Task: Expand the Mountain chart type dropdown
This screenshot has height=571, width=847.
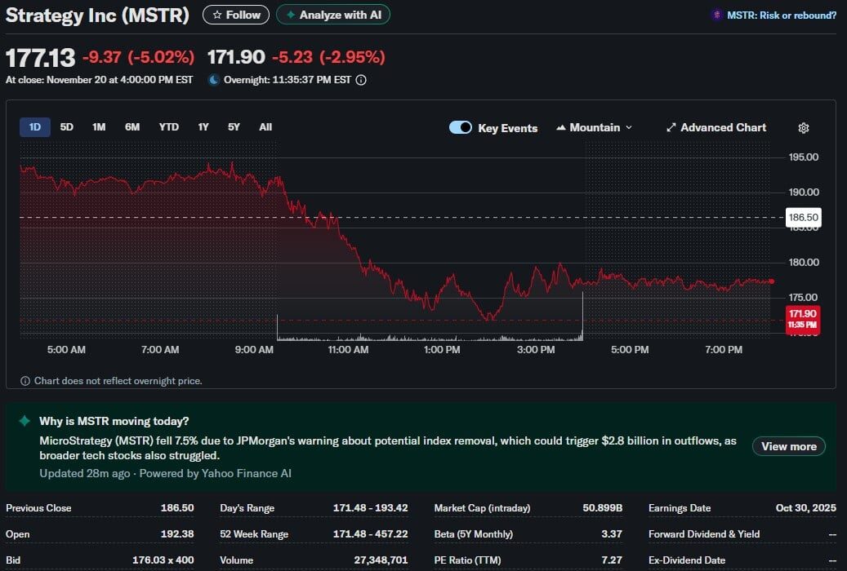Action: [x=594, y=128]
